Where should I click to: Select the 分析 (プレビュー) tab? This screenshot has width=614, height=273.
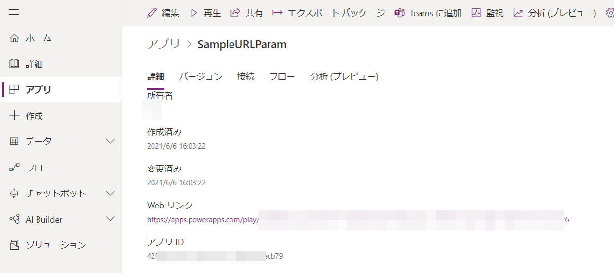[344, 77]
